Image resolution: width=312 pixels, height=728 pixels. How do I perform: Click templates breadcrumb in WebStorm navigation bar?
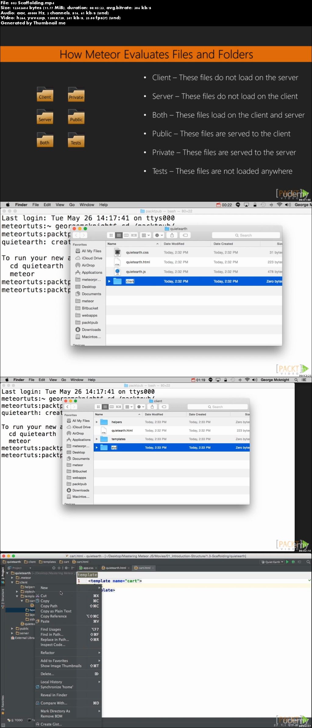(x=48, y=562)
